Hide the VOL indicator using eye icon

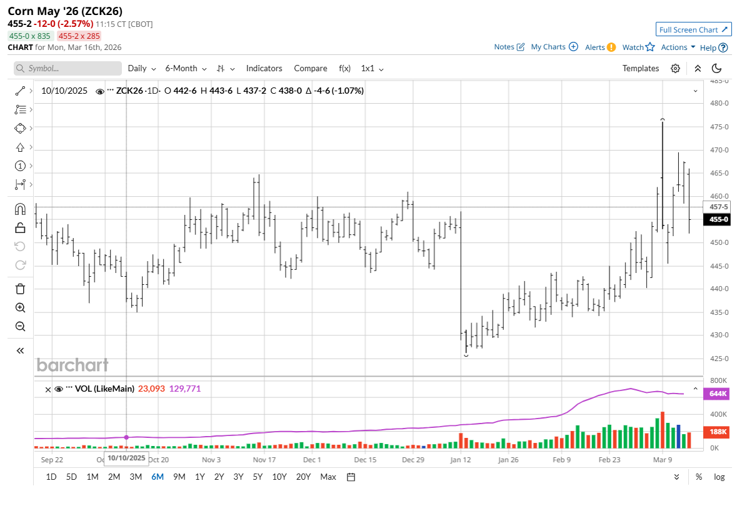coord(59,389)
